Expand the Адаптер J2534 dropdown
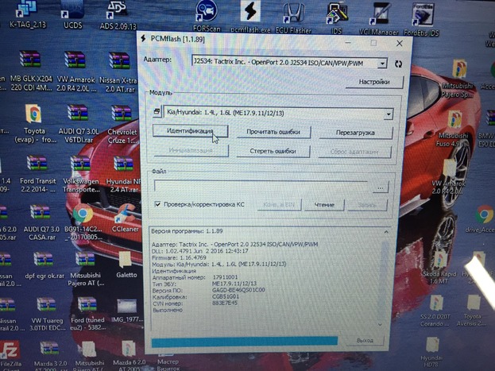495x371 pixels. (383, 62)
